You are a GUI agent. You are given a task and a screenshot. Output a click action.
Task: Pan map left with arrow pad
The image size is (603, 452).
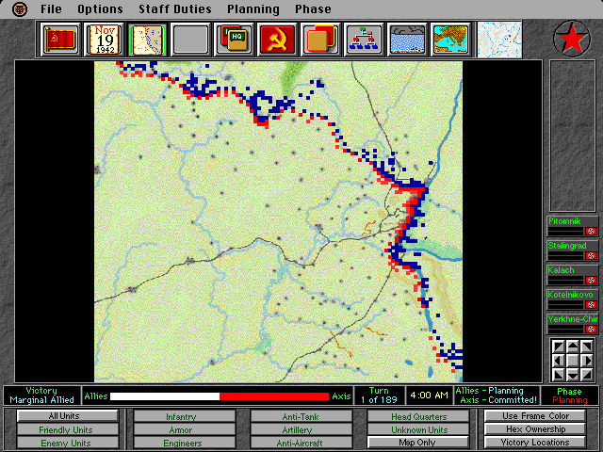tap(559, 361)
